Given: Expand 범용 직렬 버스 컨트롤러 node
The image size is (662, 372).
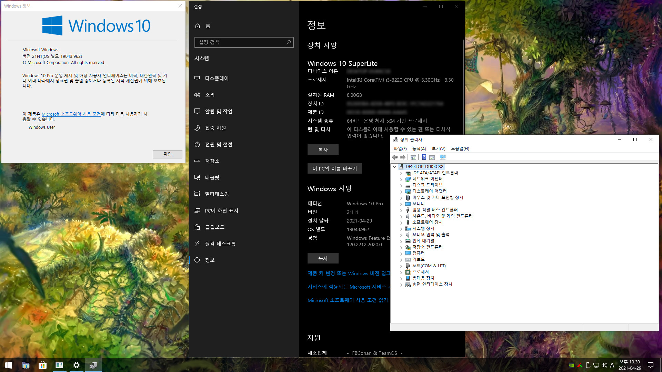Looking at the screenshot, I should 401,210.
